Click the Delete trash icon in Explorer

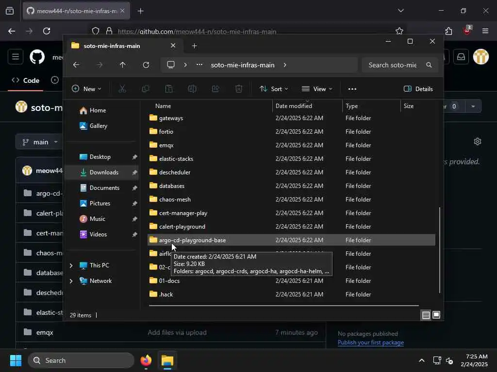click(239, 89)
